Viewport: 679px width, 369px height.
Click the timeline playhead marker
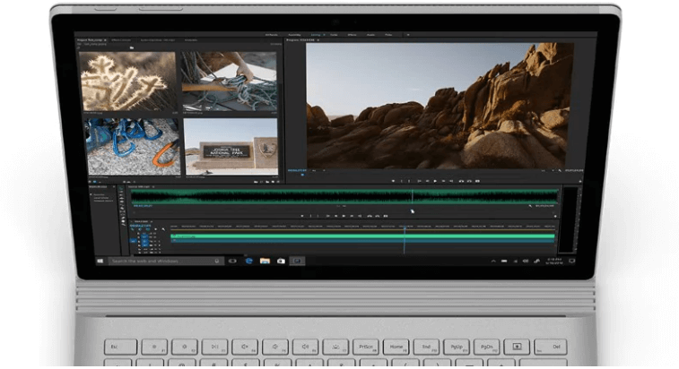(405, 226)
